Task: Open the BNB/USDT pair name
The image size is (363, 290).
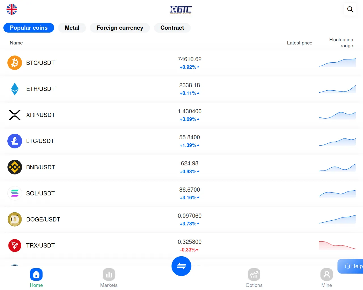Action: [x=41, y=167]
